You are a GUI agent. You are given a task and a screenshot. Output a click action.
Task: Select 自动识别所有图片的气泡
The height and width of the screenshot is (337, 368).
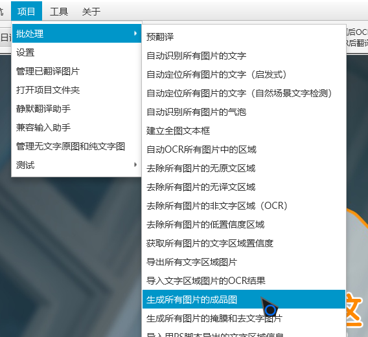pos(244,112)
